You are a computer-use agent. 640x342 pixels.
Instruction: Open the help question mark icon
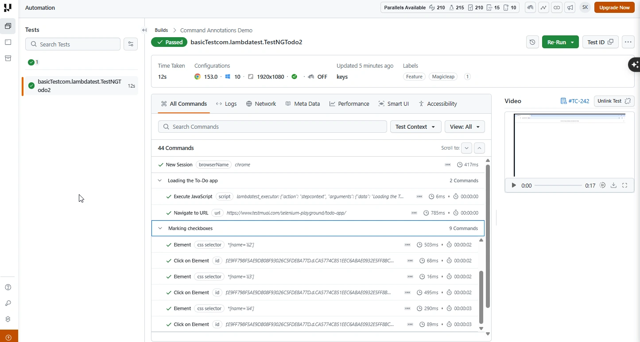coord(8,287)
